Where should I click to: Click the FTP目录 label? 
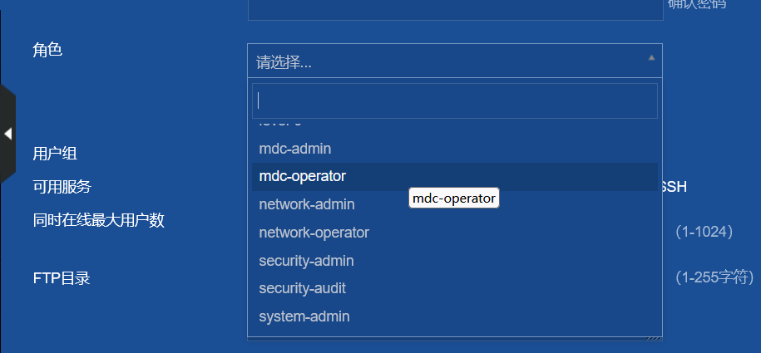click(x=62, y=277)
